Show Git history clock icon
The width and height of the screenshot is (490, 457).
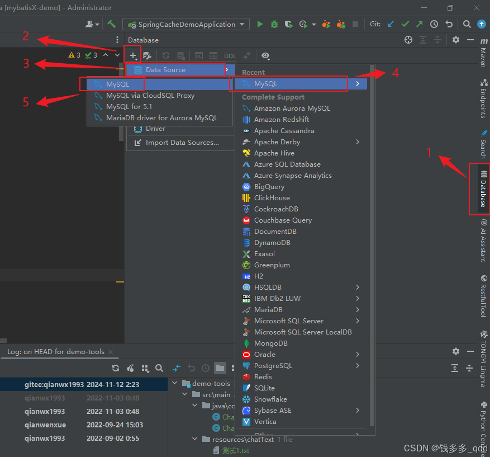click(434, 24)
